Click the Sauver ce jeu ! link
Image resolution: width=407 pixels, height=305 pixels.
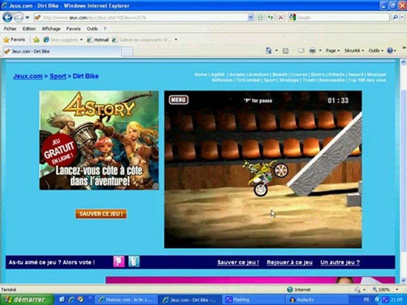238,263
